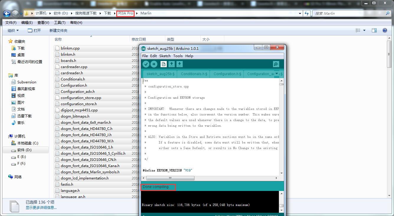Open the Arduino tab list dropdown arrow

click(277, 74)
